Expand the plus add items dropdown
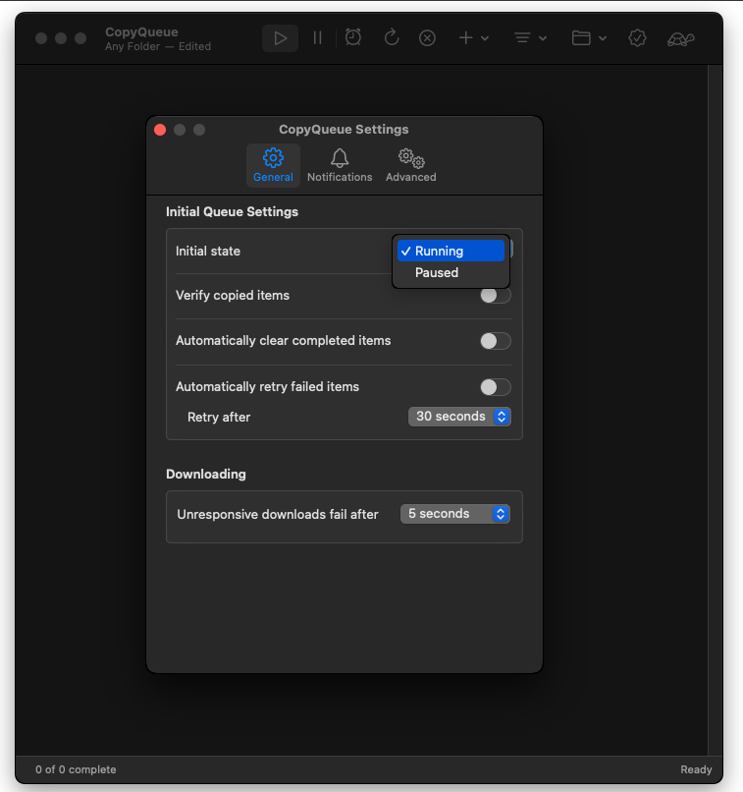 [472, 38]
